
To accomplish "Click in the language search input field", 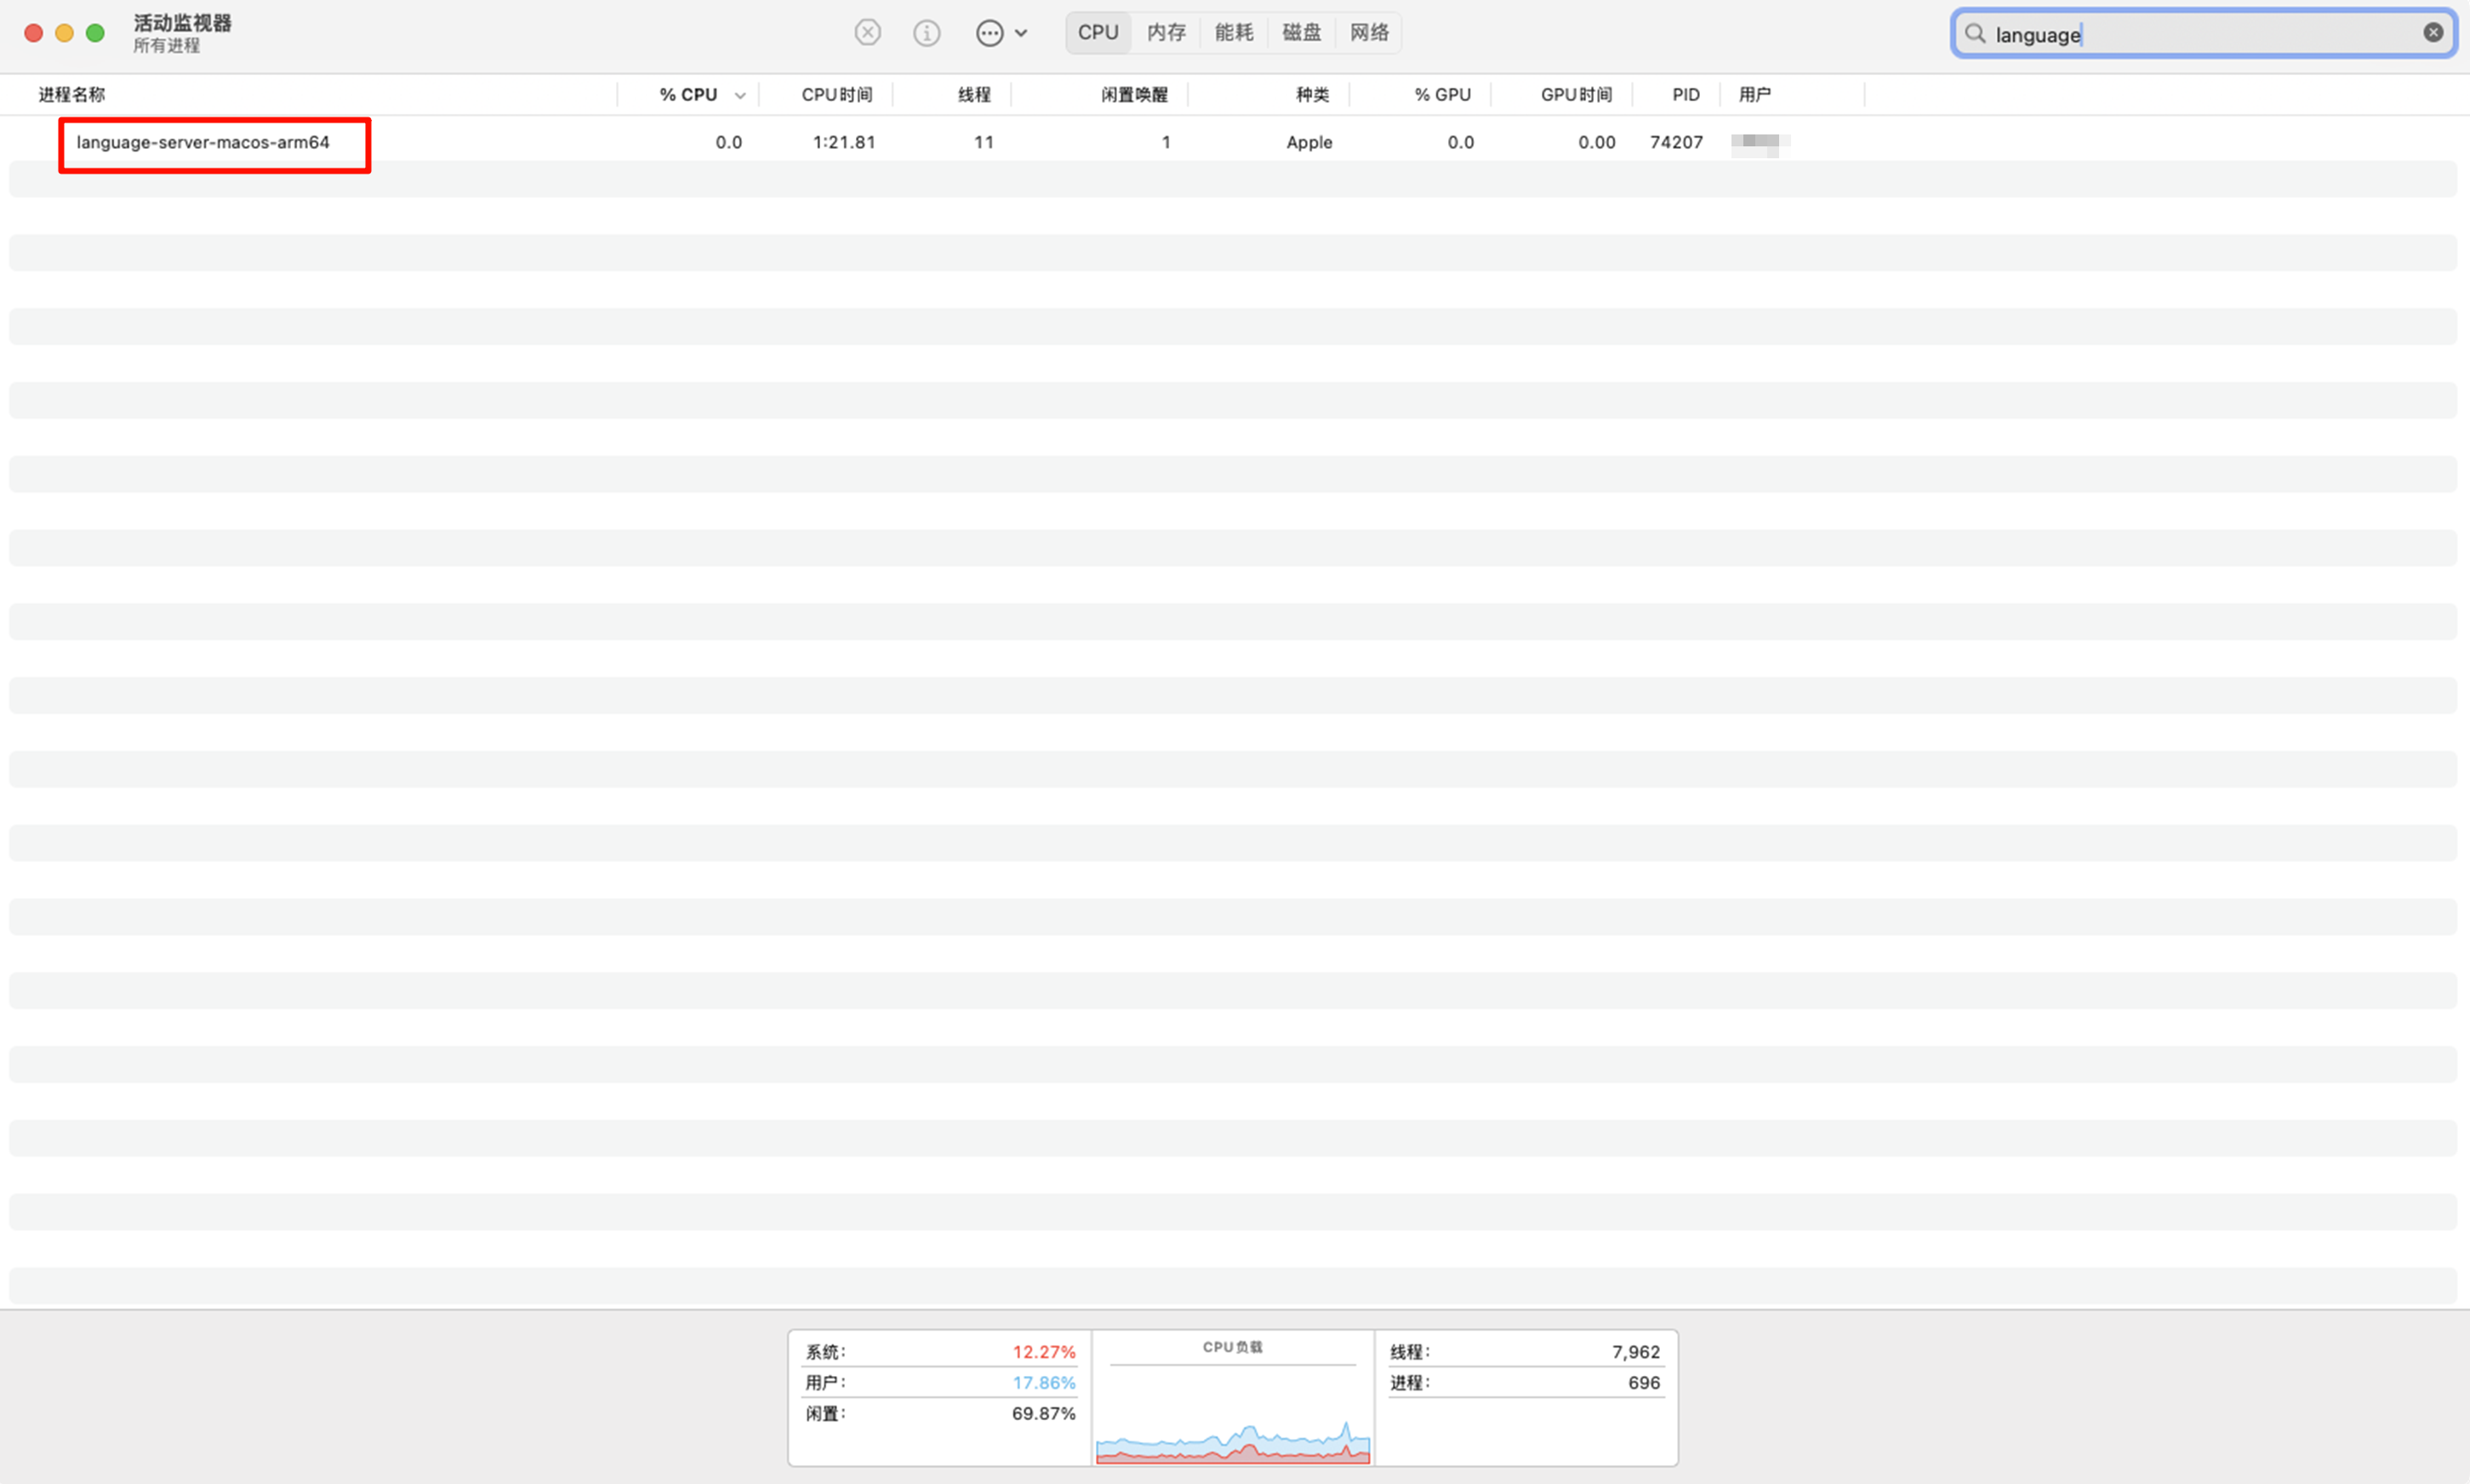I will click(x=2199, y=35).
